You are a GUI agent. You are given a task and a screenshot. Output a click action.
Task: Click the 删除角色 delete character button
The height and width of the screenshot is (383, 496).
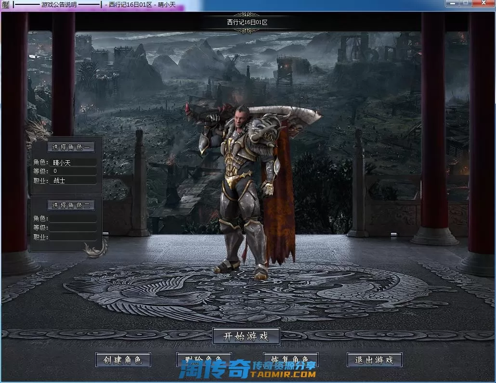[x=204, y=360]
